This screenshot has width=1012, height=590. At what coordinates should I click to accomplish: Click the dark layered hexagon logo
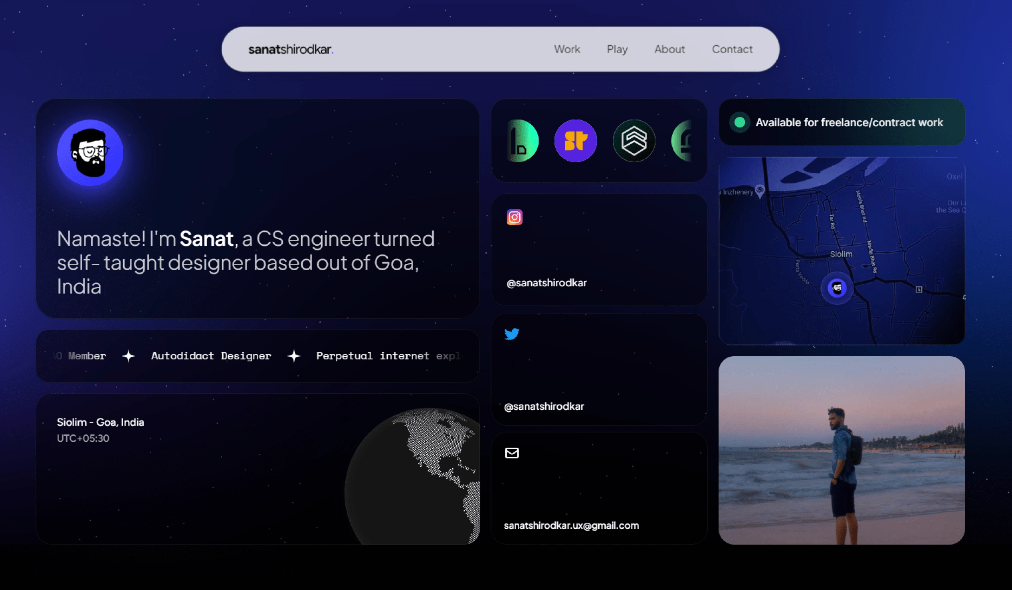[x=634, y=141]
